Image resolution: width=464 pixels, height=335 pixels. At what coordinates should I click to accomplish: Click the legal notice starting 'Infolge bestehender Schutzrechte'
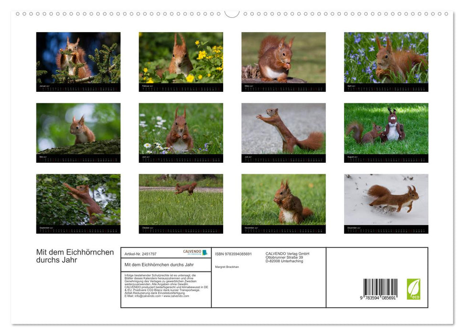click(166, 286)
